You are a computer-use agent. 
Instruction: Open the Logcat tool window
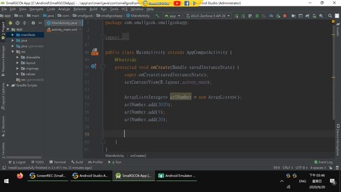[17, 162]
